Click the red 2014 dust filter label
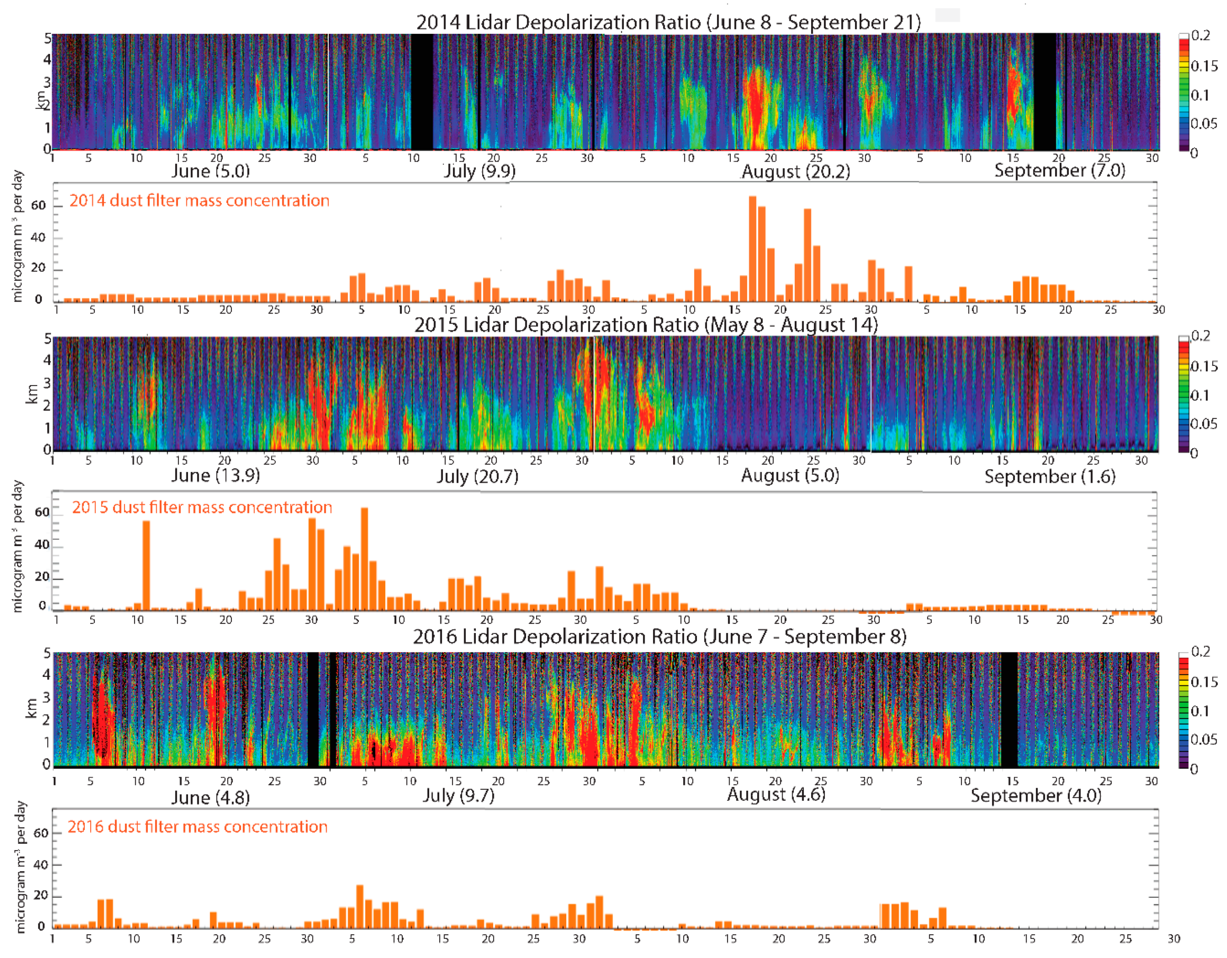Image resolution: width=1227 pixels, height=958 pixels. click(199, 201)
